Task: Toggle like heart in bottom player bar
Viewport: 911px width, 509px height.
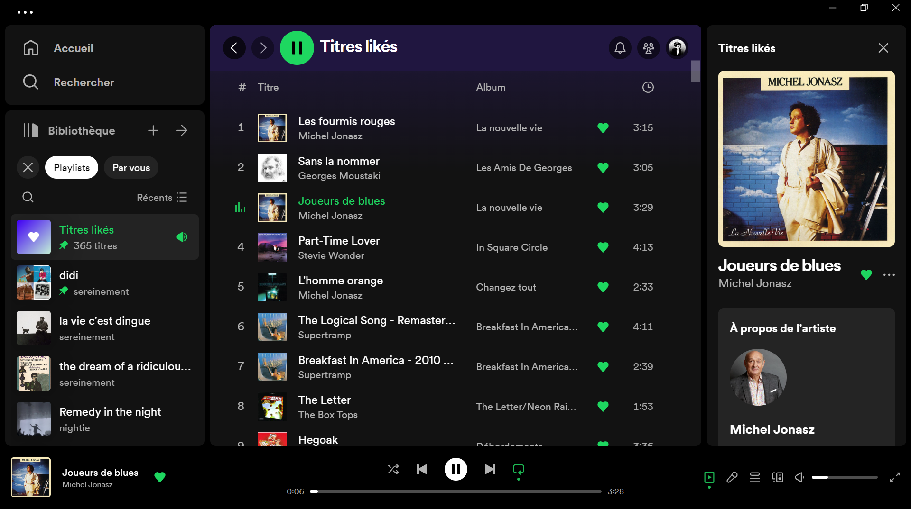Action: click(160, 477)
